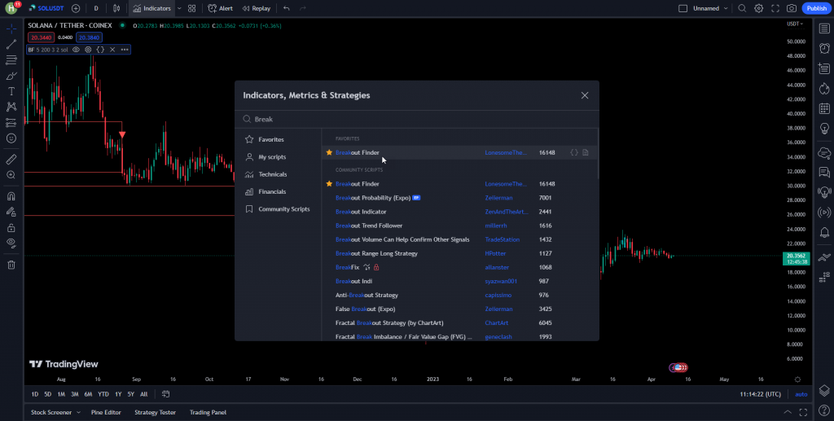Unfavorite Breakout Finder under Community Scripts
The width and height of the screenshot is (834, 421).
[x=329, y=184]
